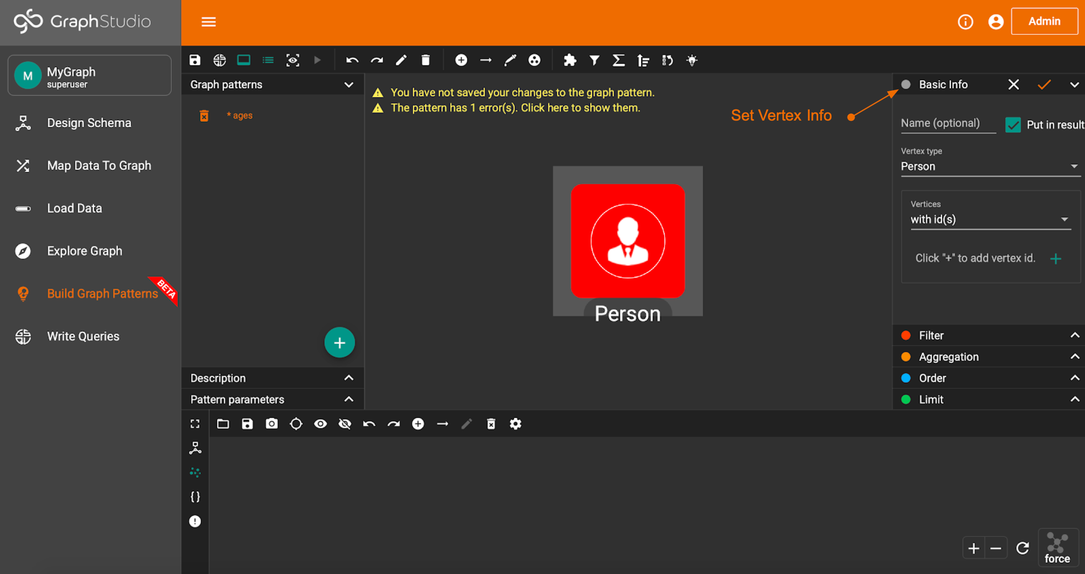Click the Name (optional) input field

[x=948, y=123]
